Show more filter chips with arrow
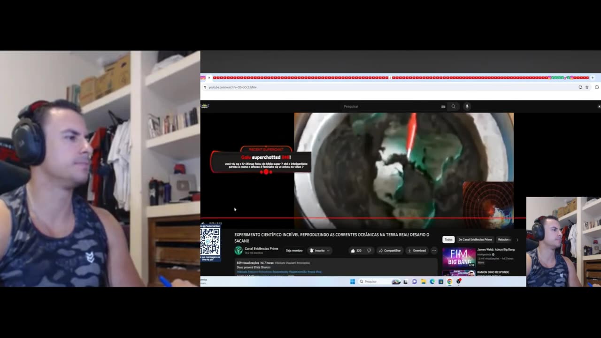Screen dimensions: 601x338 pos(517,240)
